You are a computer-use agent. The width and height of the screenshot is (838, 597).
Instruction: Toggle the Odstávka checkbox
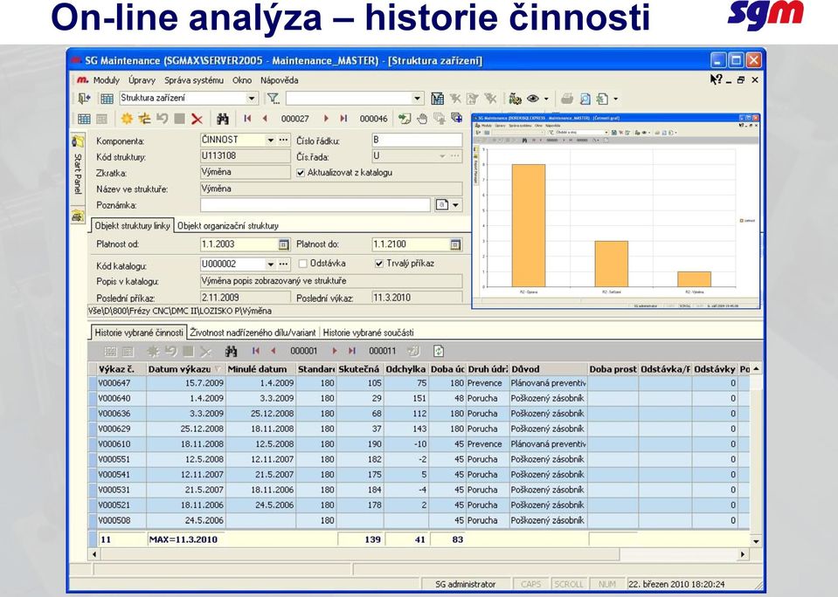[303, 264]
